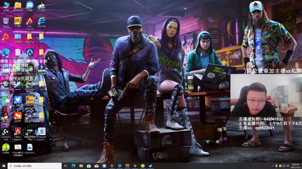Open the JIZE(FOXH... image file icon
The height and width of the screenshot is (169, 302).
[x=30, y=149]
